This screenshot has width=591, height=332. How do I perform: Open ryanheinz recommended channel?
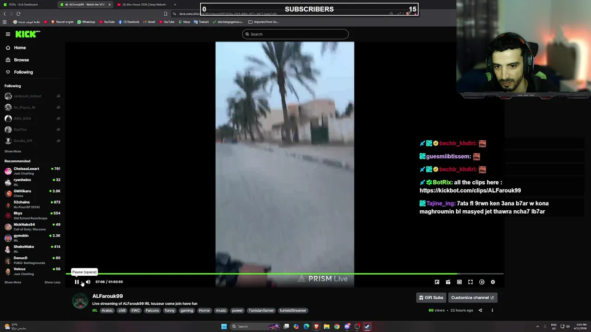click(x=32, y=182)
